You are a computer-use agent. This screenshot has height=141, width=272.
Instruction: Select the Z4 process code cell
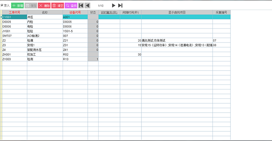point(15,50)
